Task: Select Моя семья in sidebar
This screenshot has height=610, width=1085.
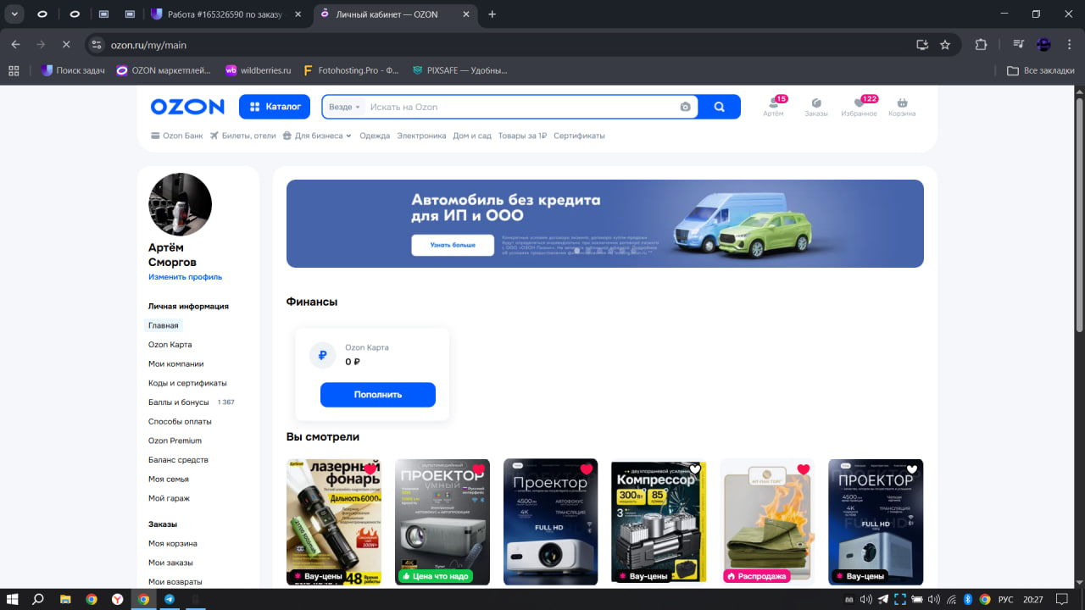Action: pyautogui.click(x=169, y=479)
